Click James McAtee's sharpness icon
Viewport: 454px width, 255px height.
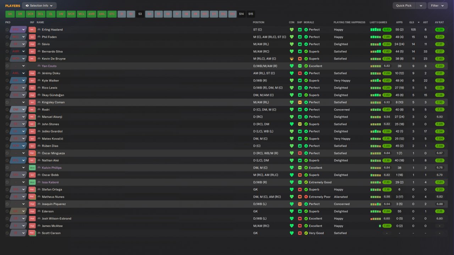pyautogui.click(x=300, y=226)
